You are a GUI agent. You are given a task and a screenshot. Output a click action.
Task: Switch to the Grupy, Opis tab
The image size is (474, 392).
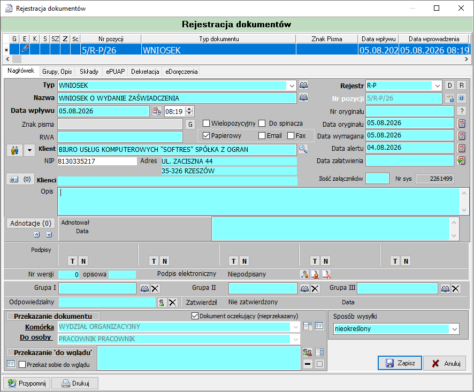tap(57, 72)
